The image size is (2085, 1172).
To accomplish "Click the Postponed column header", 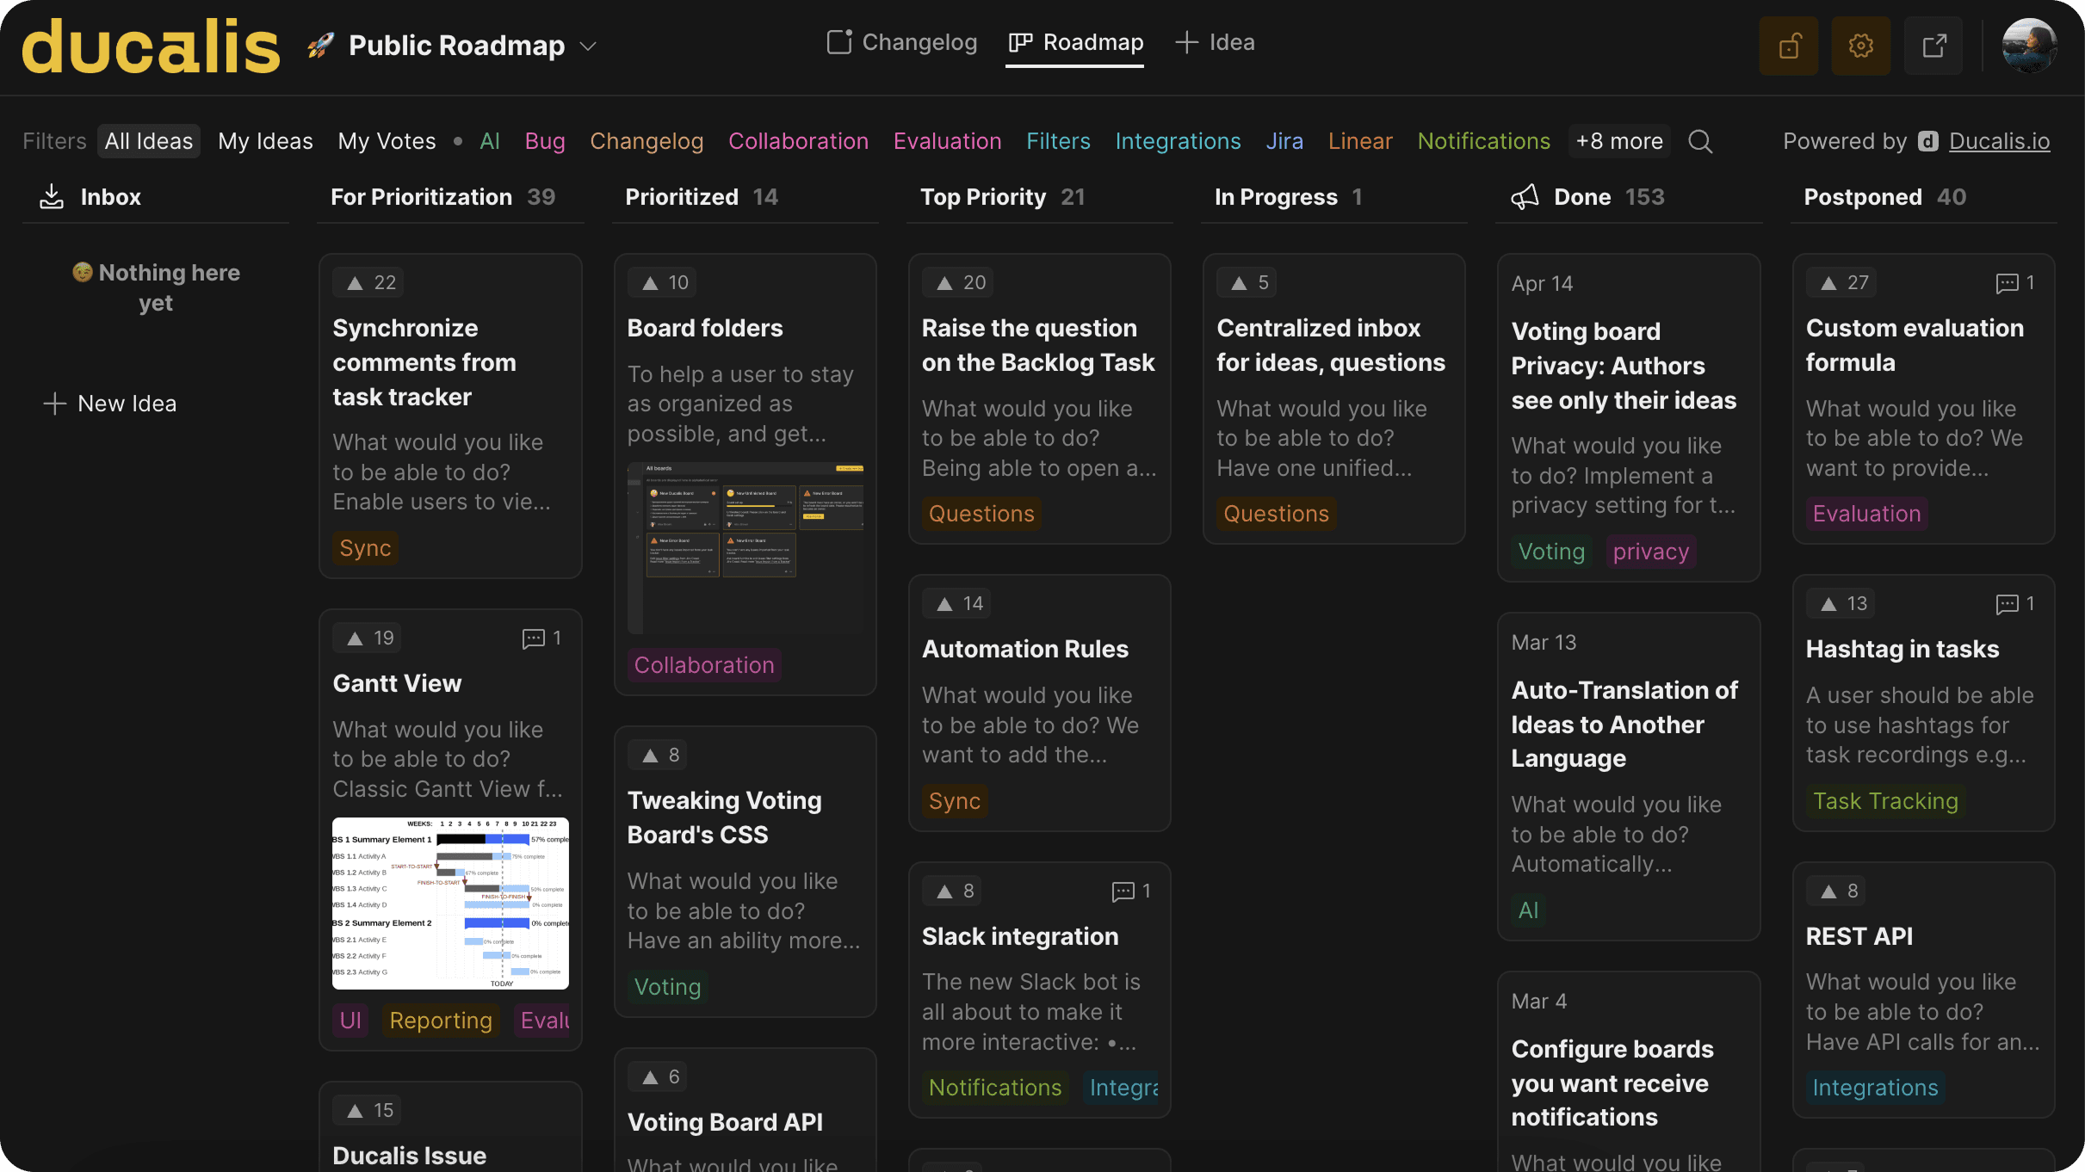I will [x=1885, y=197].
